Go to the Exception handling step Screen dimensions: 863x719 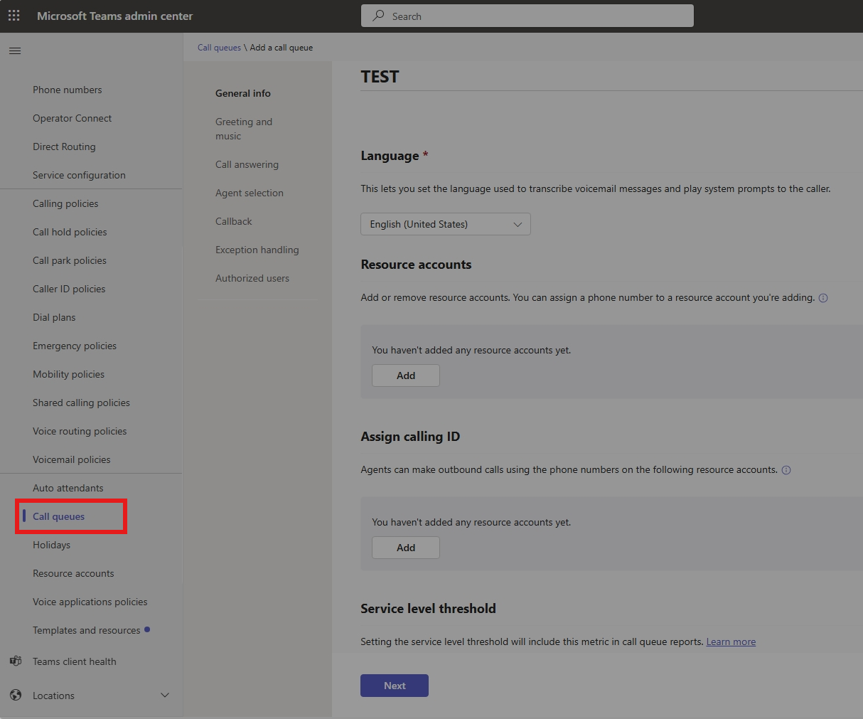point(257,250)
